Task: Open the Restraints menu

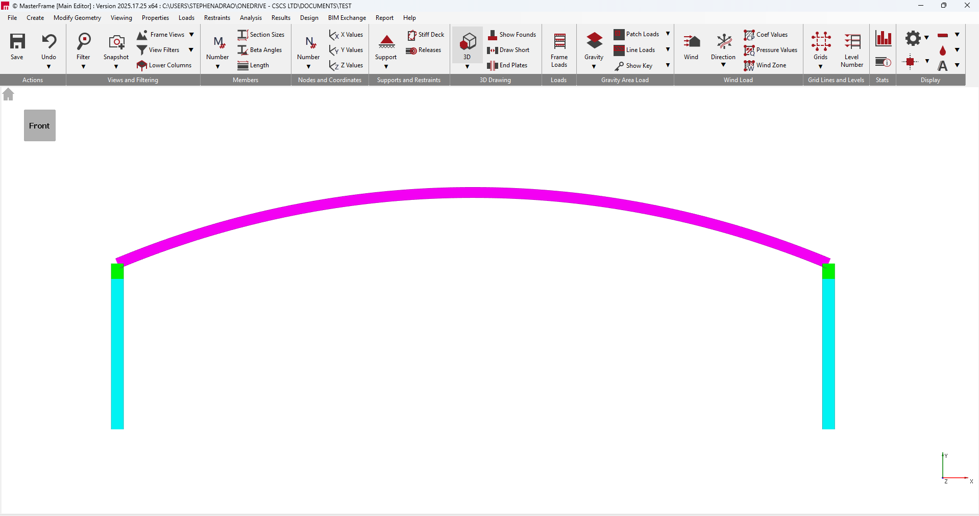Action: 217,18
